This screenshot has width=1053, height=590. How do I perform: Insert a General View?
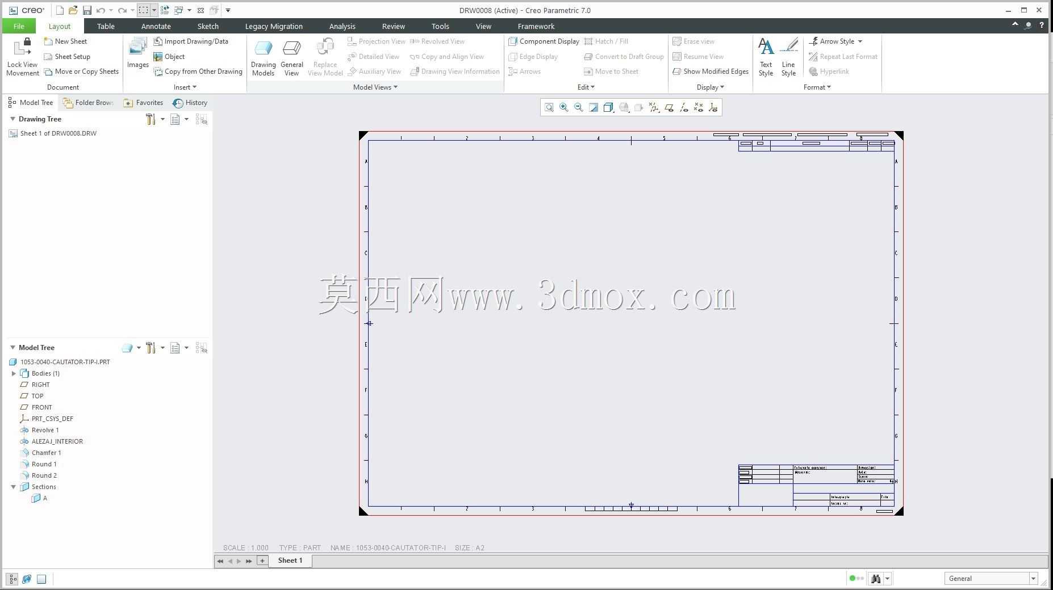291,58
